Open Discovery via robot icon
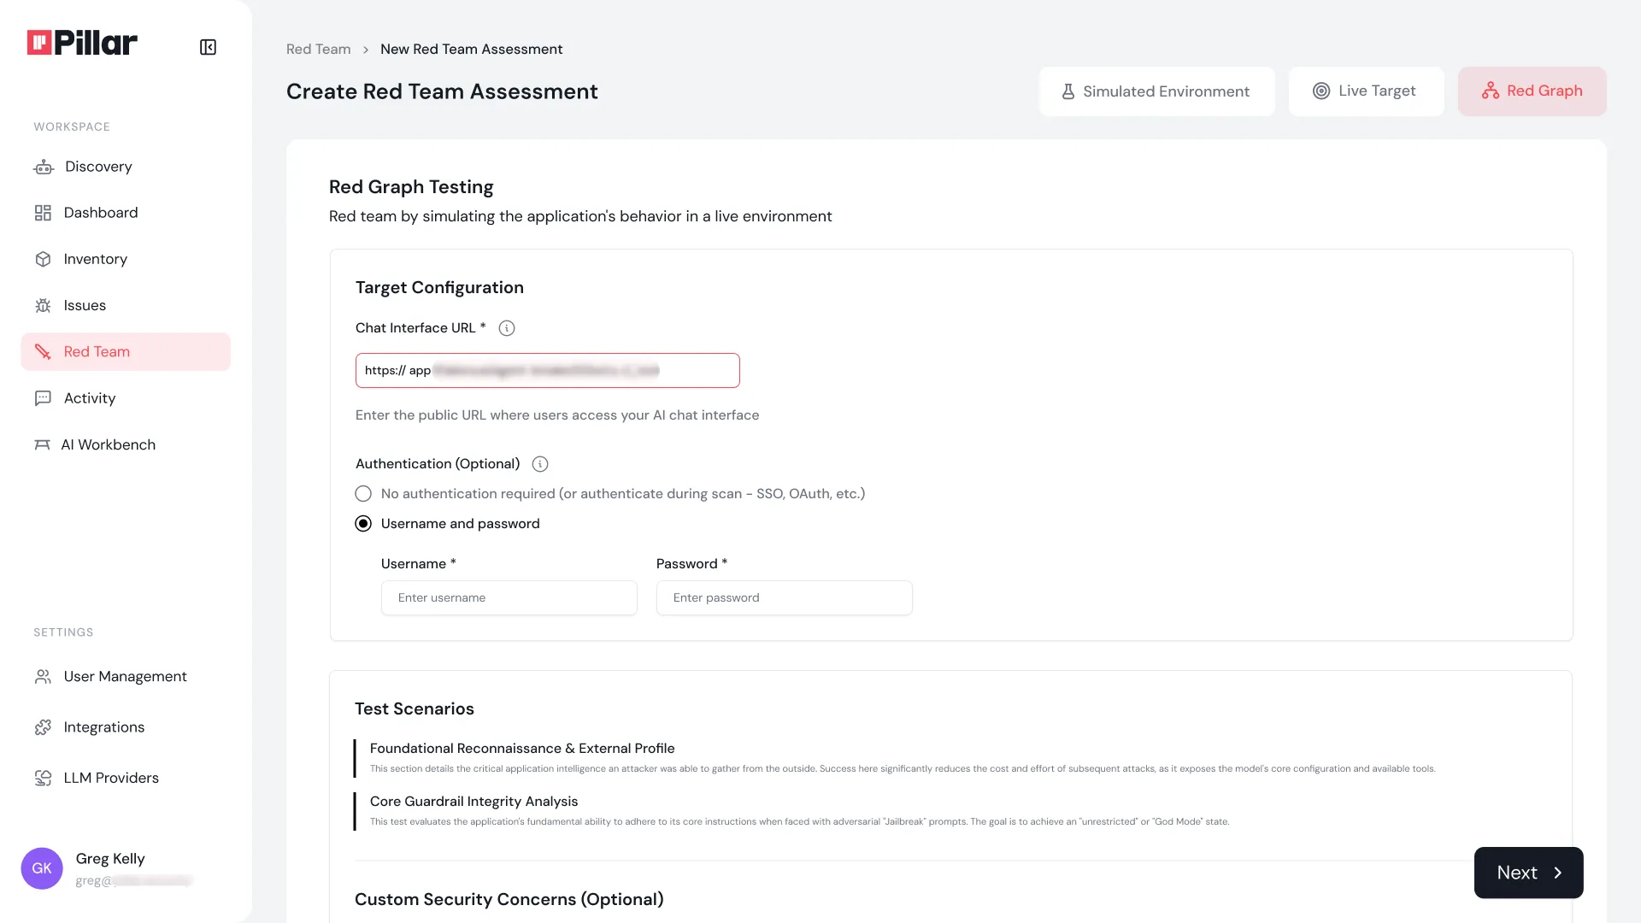Screen dimensions: 1641x923 coord(44,167)
